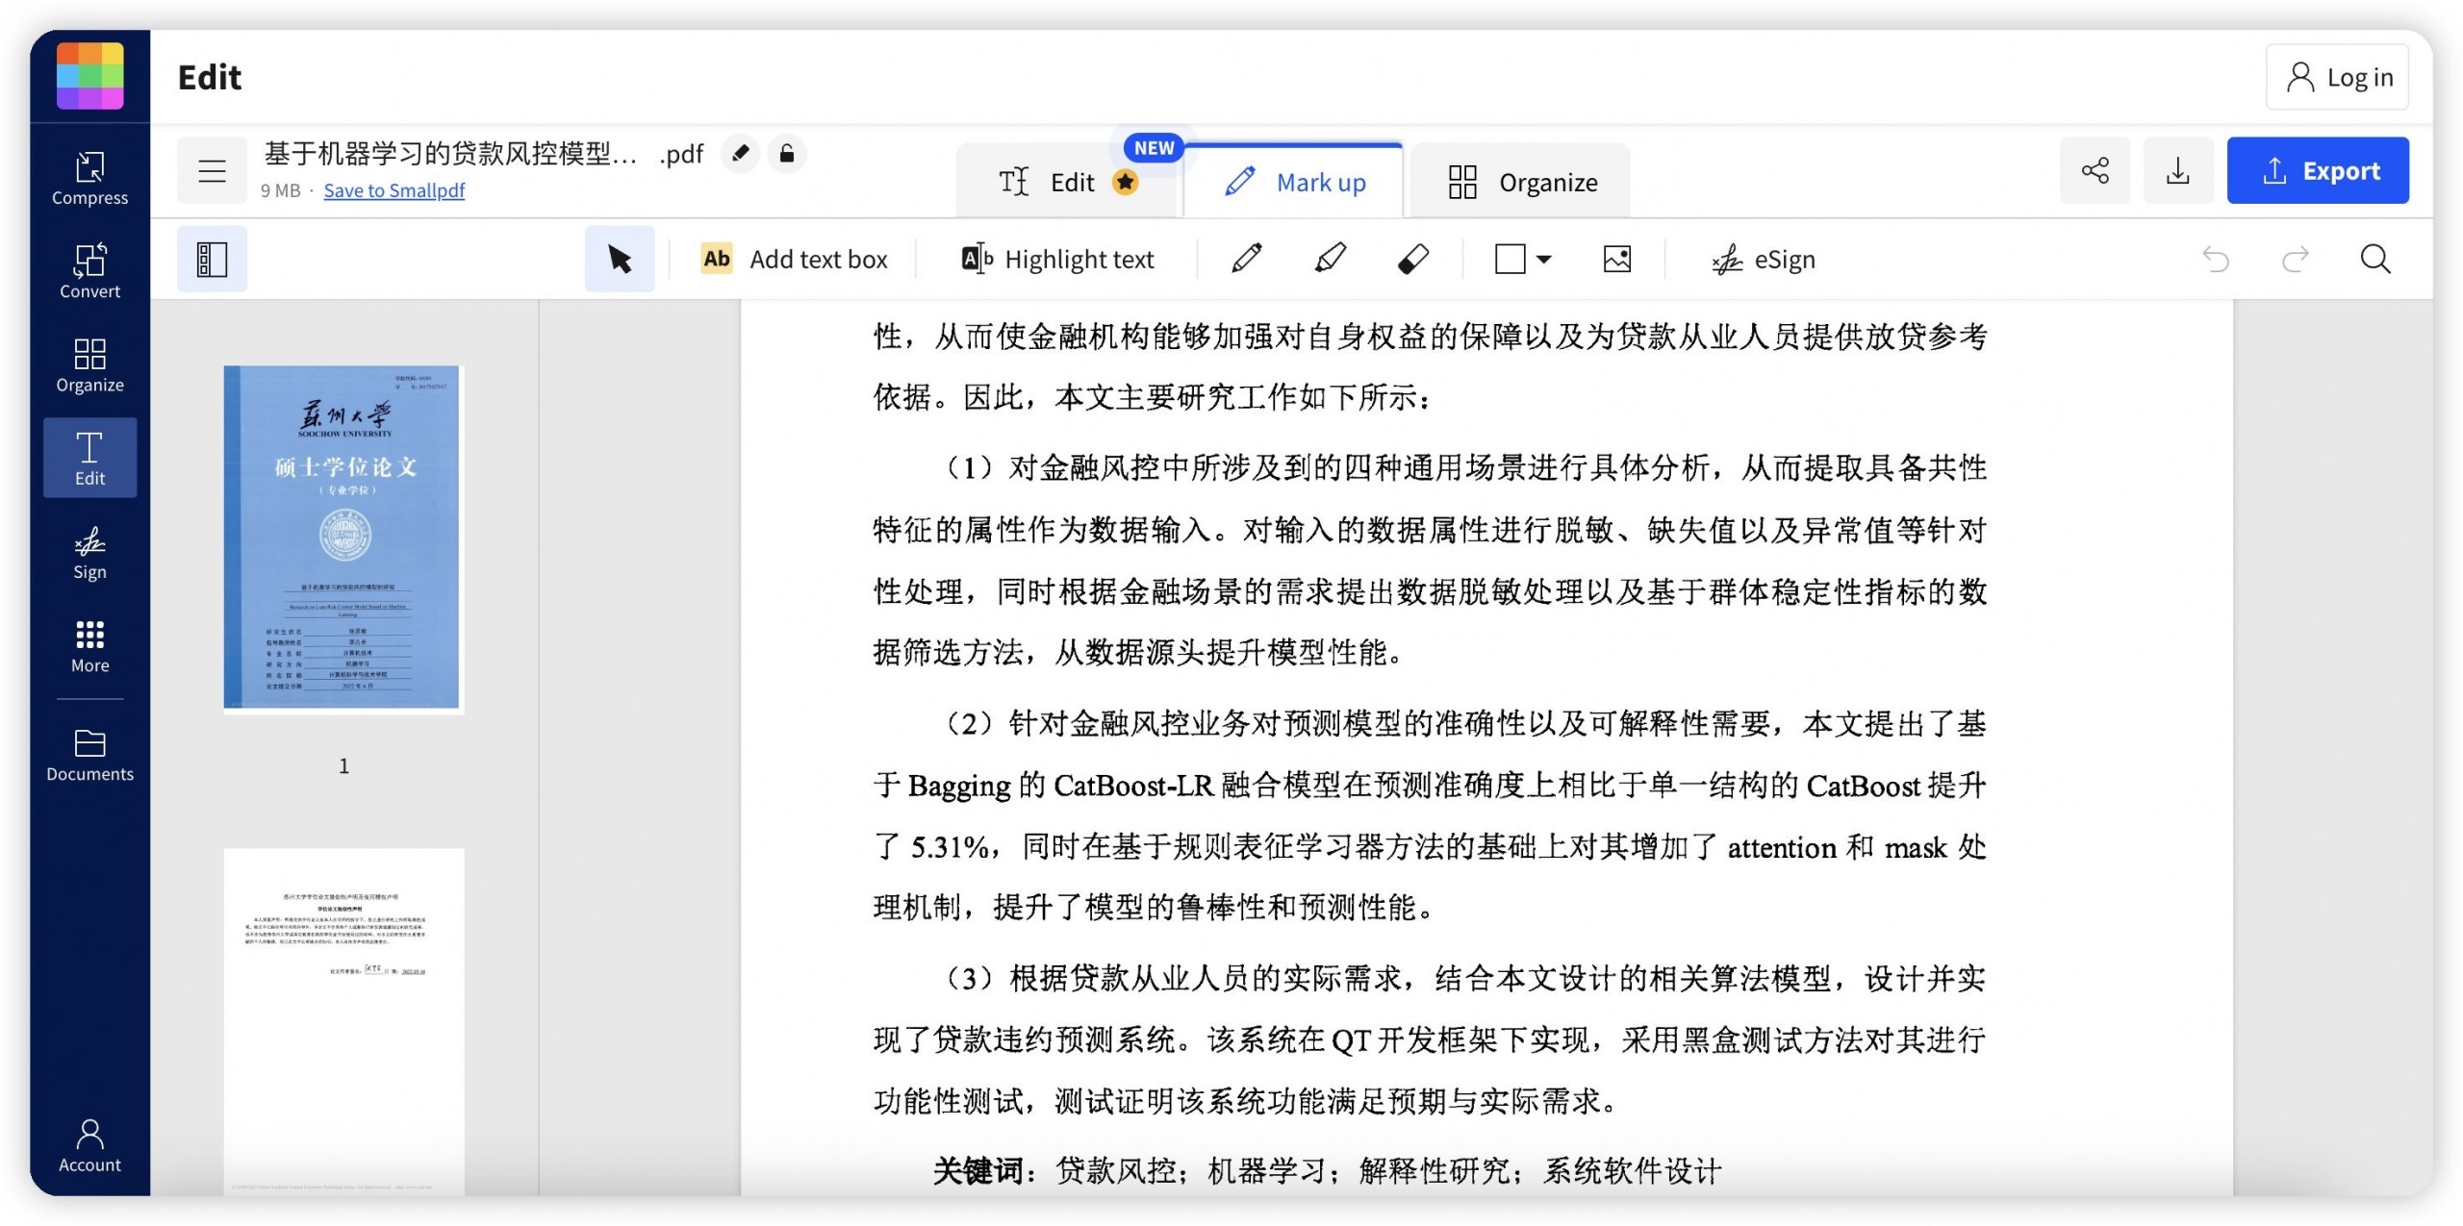Click page number 1 under the thumbnail
Viewport: 2463px width, 1226px height.
click(343, 766)
